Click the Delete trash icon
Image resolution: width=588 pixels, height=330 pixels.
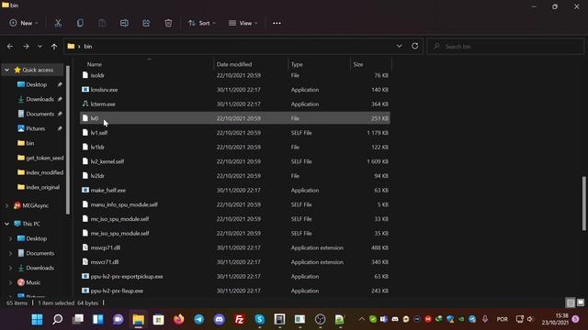click(168, 23)
